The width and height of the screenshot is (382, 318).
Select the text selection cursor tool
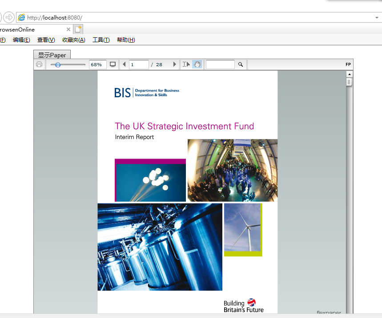(186, 64)
